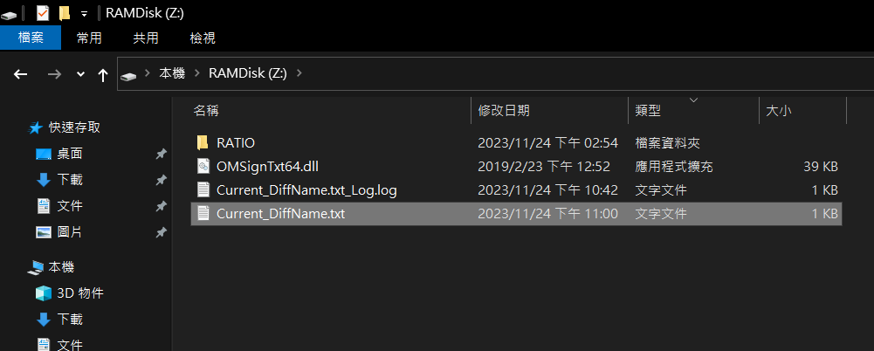Select Current_DiffName.txt_Log.log file
874x351 pixels.
(x=516, y=190)
